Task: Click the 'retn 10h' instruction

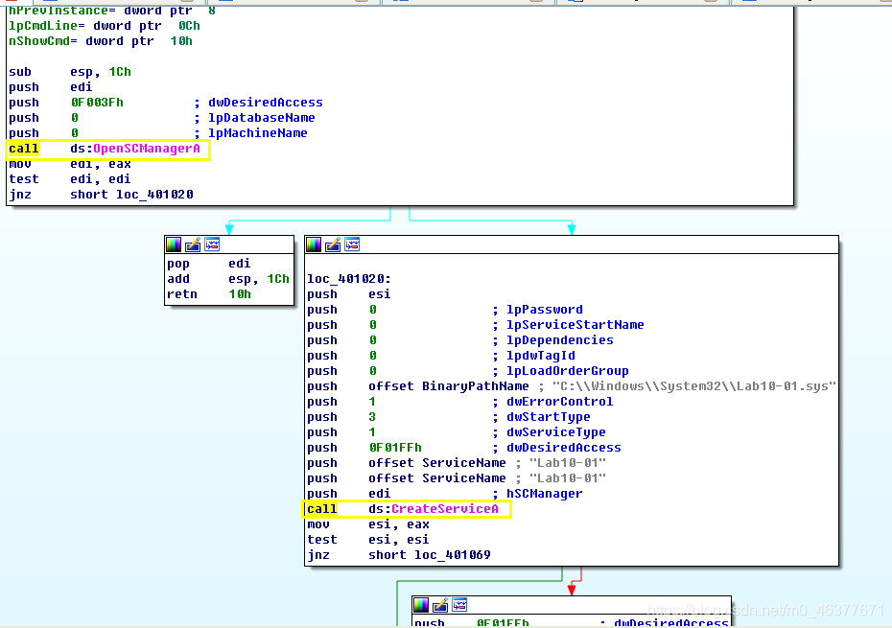Action: (x=209, y=294)
